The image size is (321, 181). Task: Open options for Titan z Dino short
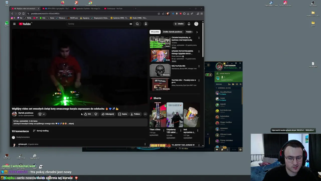click(x=164, y=130)
